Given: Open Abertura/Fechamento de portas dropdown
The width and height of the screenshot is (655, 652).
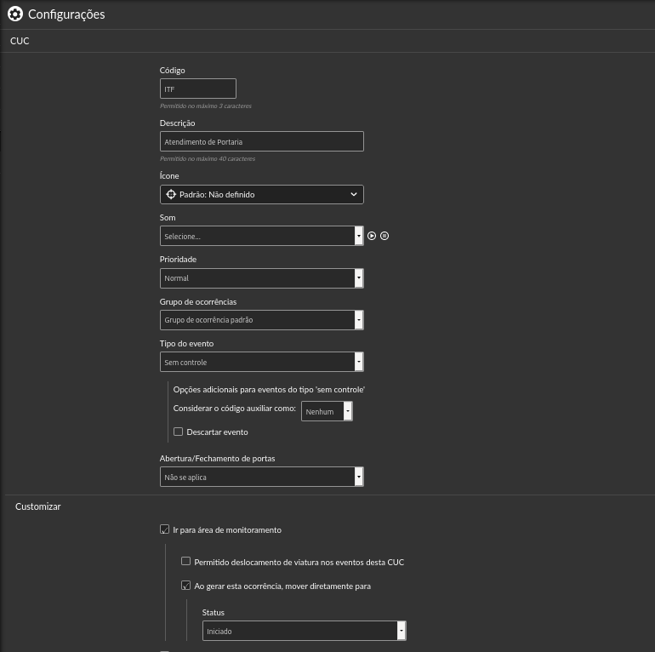Looking at the screenshot, I should pyautogui.click(x=261, y=477).
